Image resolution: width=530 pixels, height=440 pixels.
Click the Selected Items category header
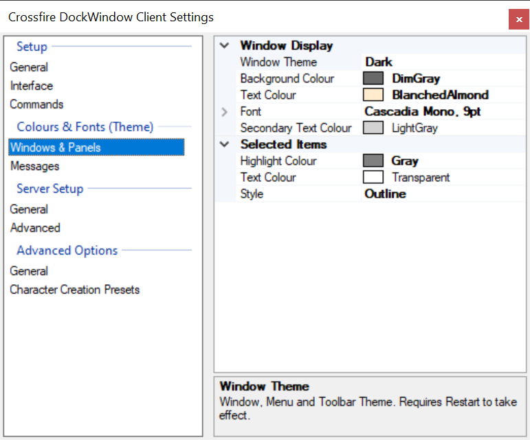(284, 144)
